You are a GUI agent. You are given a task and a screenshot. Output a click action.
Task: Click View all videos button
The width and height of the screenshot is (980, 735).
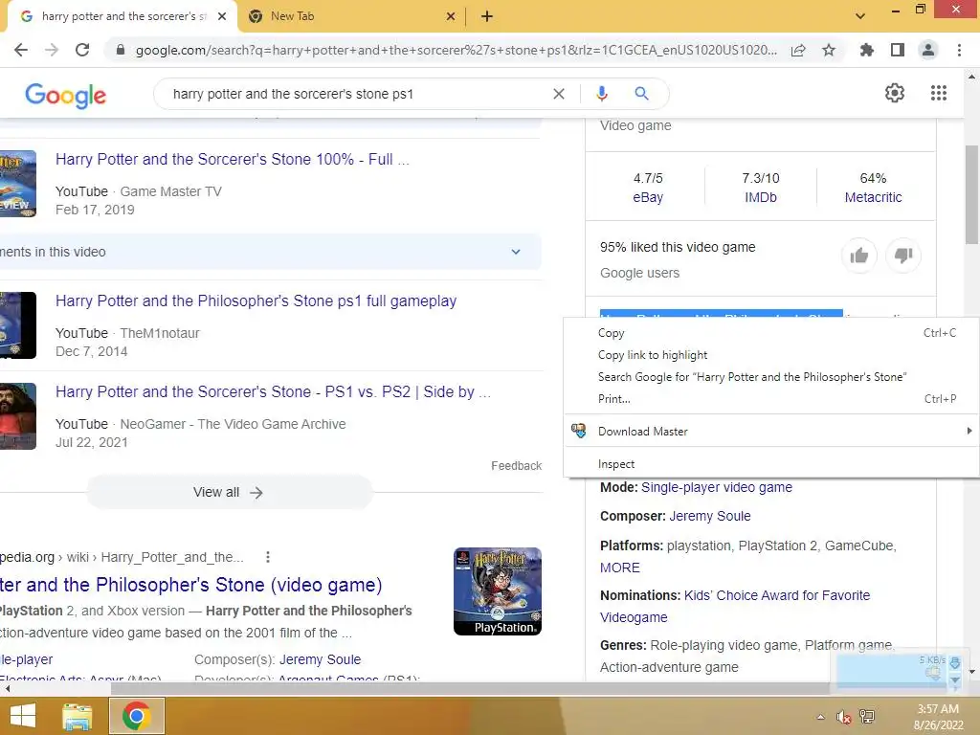coord(230,493)
